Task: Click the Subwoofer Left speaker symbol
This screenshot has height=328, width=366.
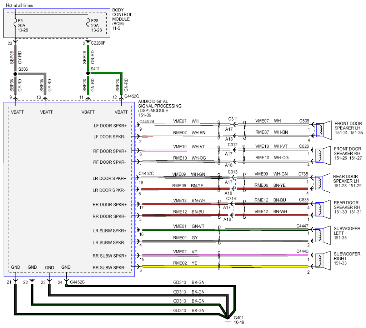Action: click(x=323, y=235)
